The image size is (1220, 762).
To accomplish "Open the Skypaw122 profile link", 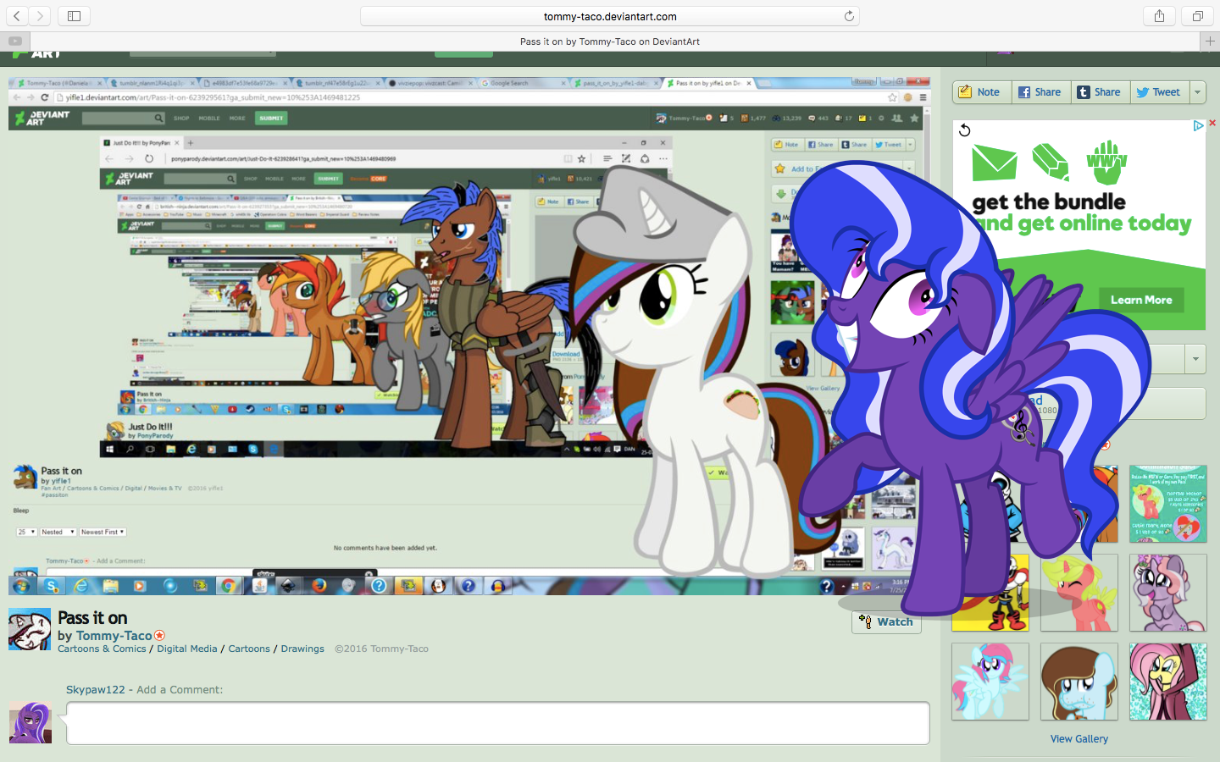I will pyautogui.click(x=96, y=690).
